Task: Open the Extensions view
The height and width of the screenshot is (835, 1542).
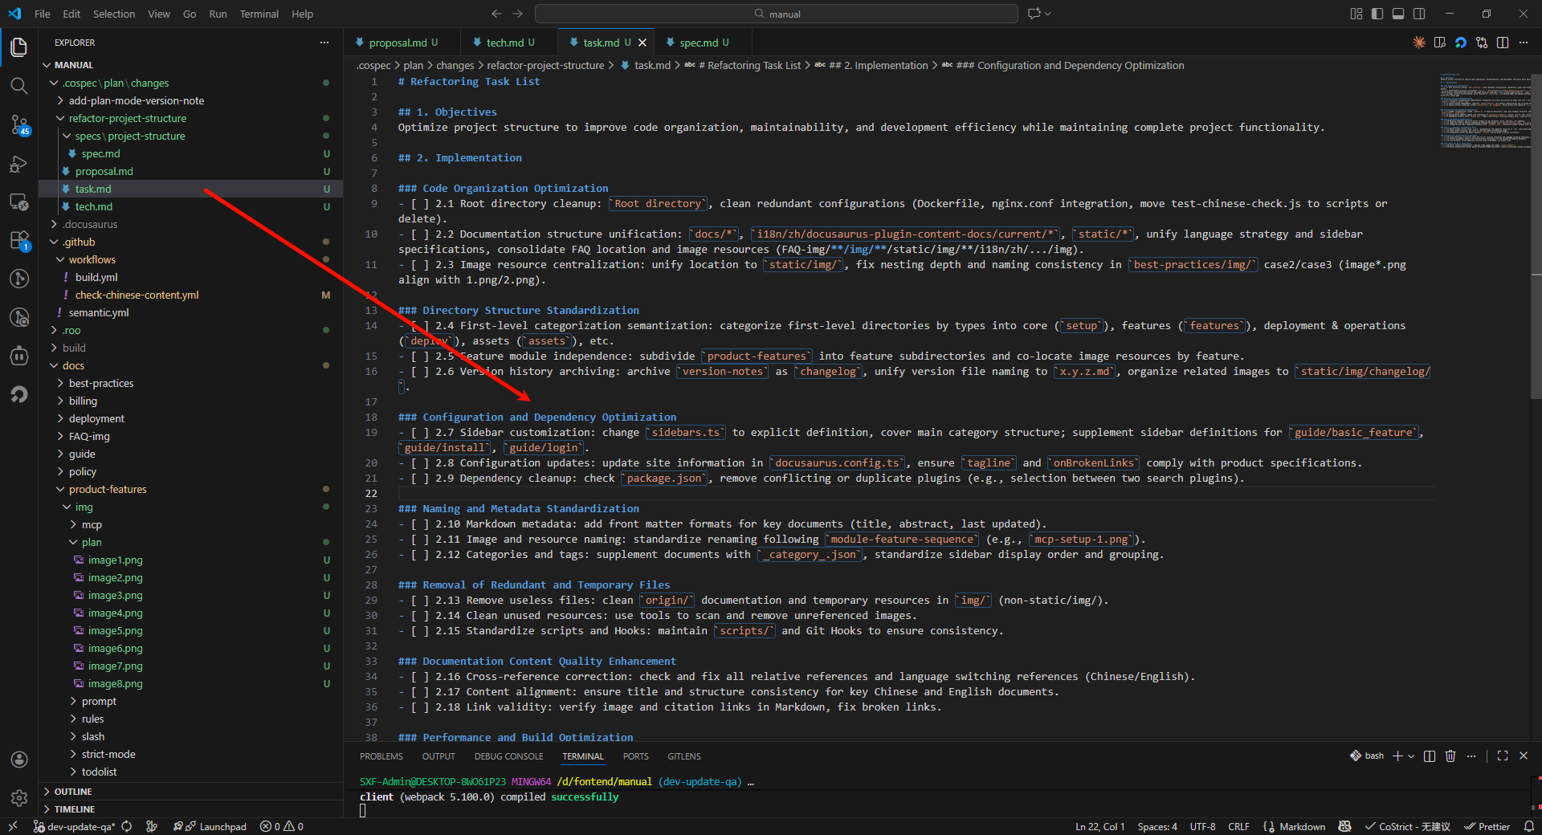Action: click(x=18, y=240)
